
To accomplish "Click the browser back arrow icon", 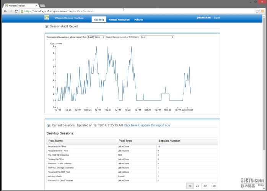I will (x=5, y=11).
